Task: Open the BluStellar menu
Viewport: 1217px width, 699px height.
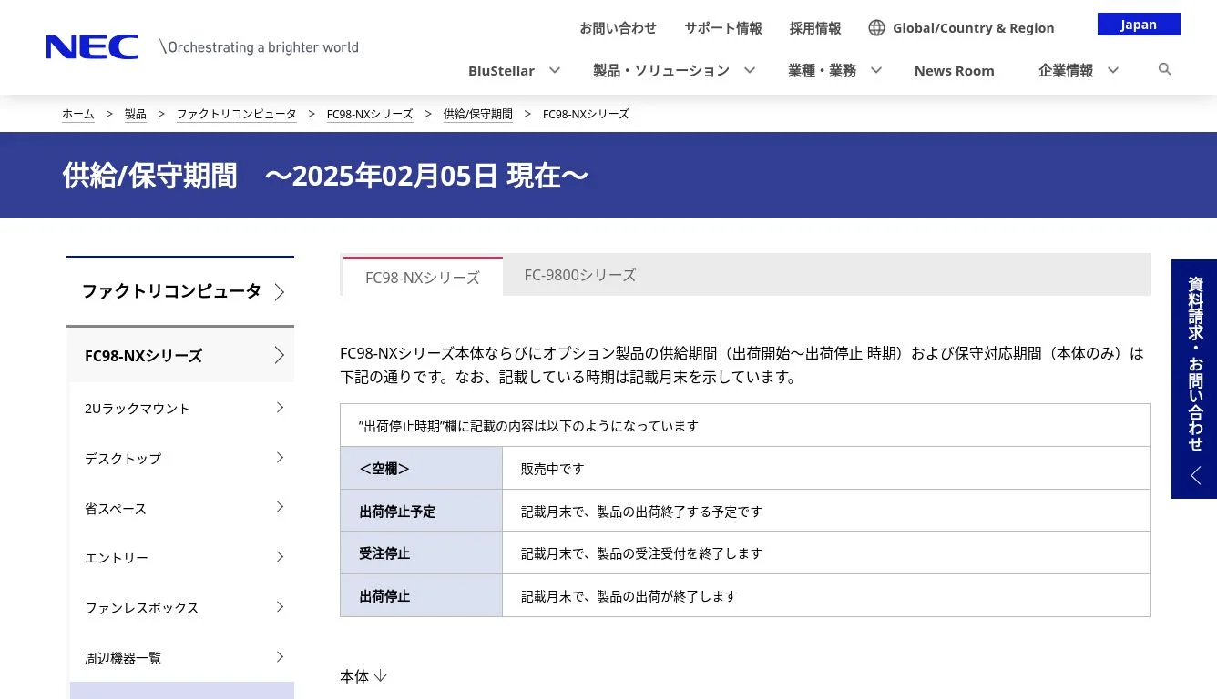Action: click(501, 70)
